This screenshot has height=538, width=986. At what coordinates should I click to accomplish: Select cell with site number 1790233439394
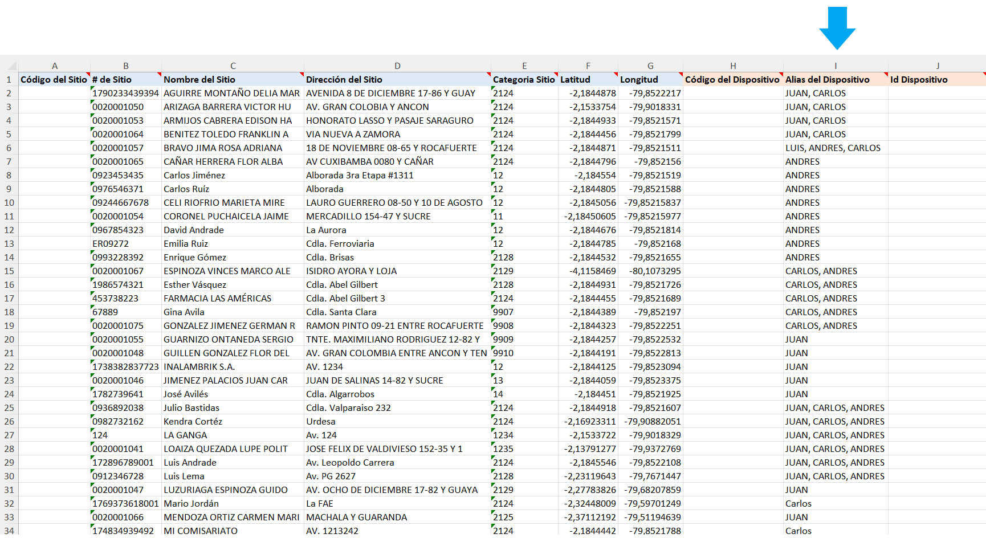(x=126, y=93)
